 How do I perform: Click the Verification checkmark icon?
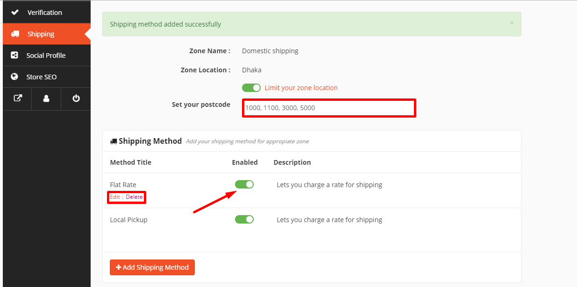point(14,13)
